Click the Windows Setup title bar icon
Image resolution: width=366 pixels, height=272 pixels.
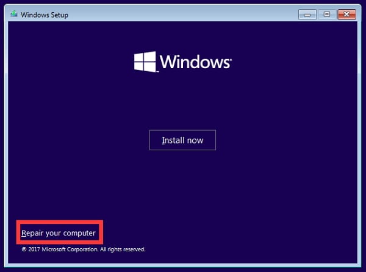click(14, 14)
